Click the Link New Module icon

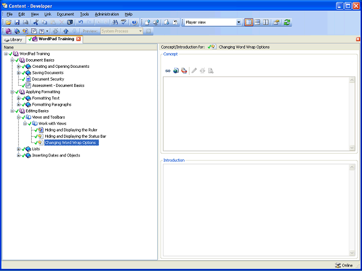[8, 31]
